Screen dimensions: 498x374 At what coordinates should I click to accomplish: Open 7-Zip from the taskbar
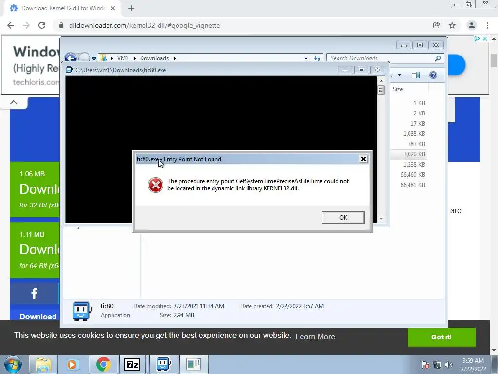pyautogui.click(x=132, y=364)
